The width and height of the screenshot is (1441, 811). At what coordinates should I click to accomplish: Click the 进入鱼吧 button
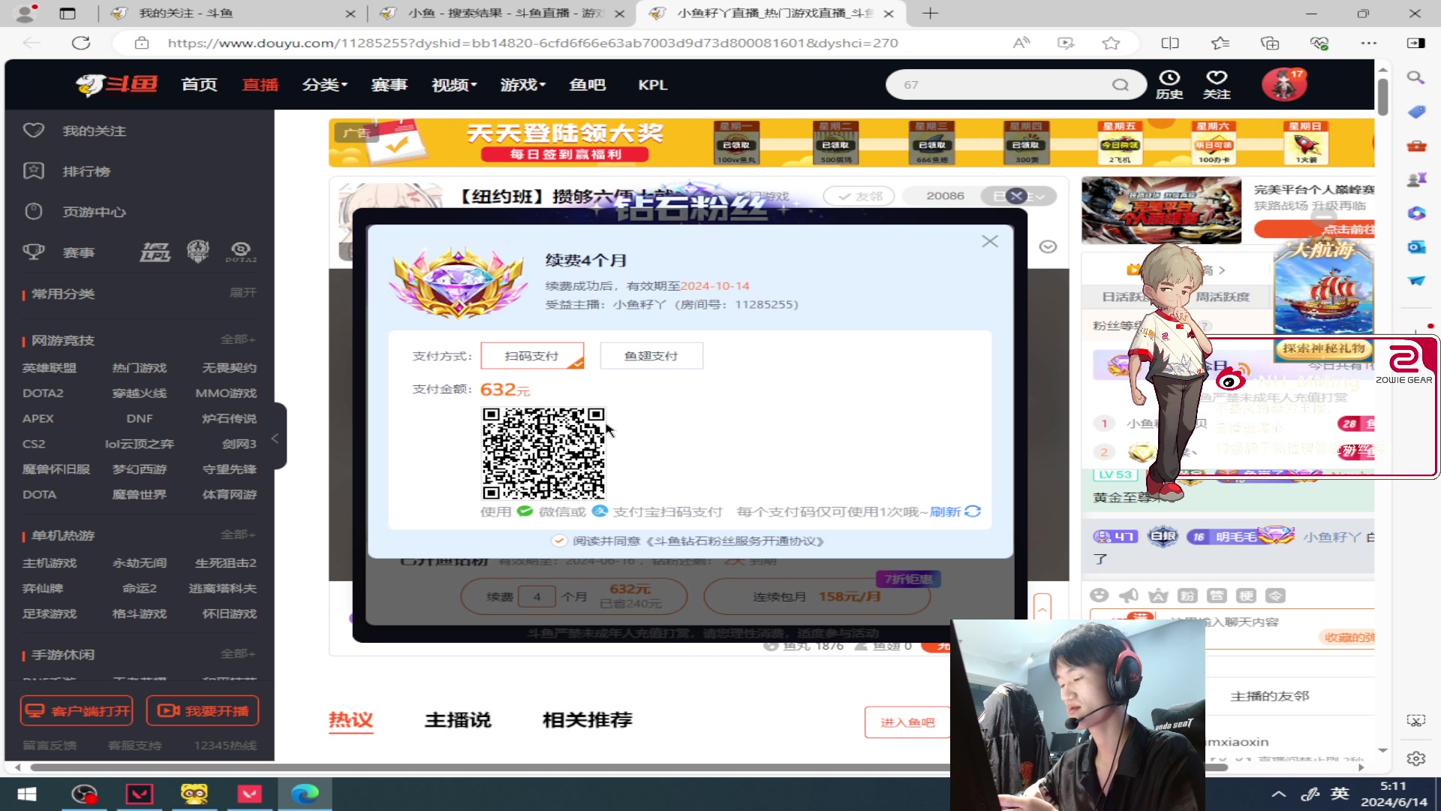[x=907, y=722]
